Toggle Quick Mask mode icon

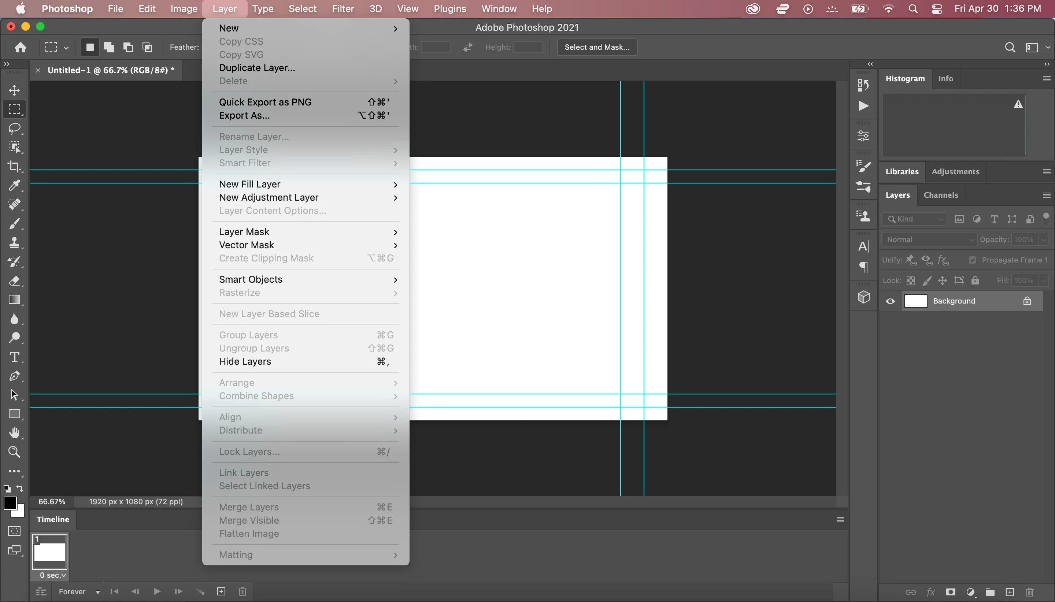point(15,531)
